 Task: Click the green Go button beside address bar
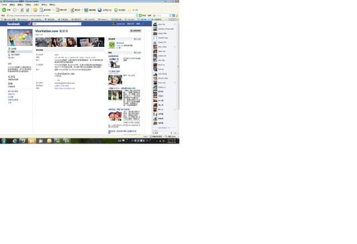[140, 15]
